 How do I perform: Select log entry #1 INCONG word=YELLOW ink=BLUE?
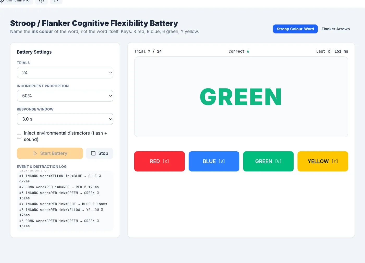coord(65,179)
